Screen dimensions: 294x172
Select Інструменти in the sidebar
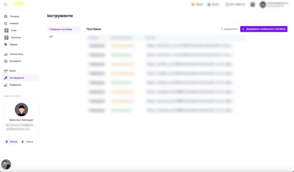point(17,78)
